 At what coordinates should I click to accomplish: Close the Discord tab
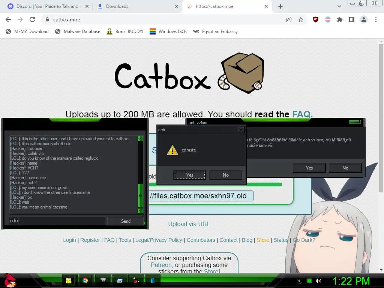click(x=87, y=6)
